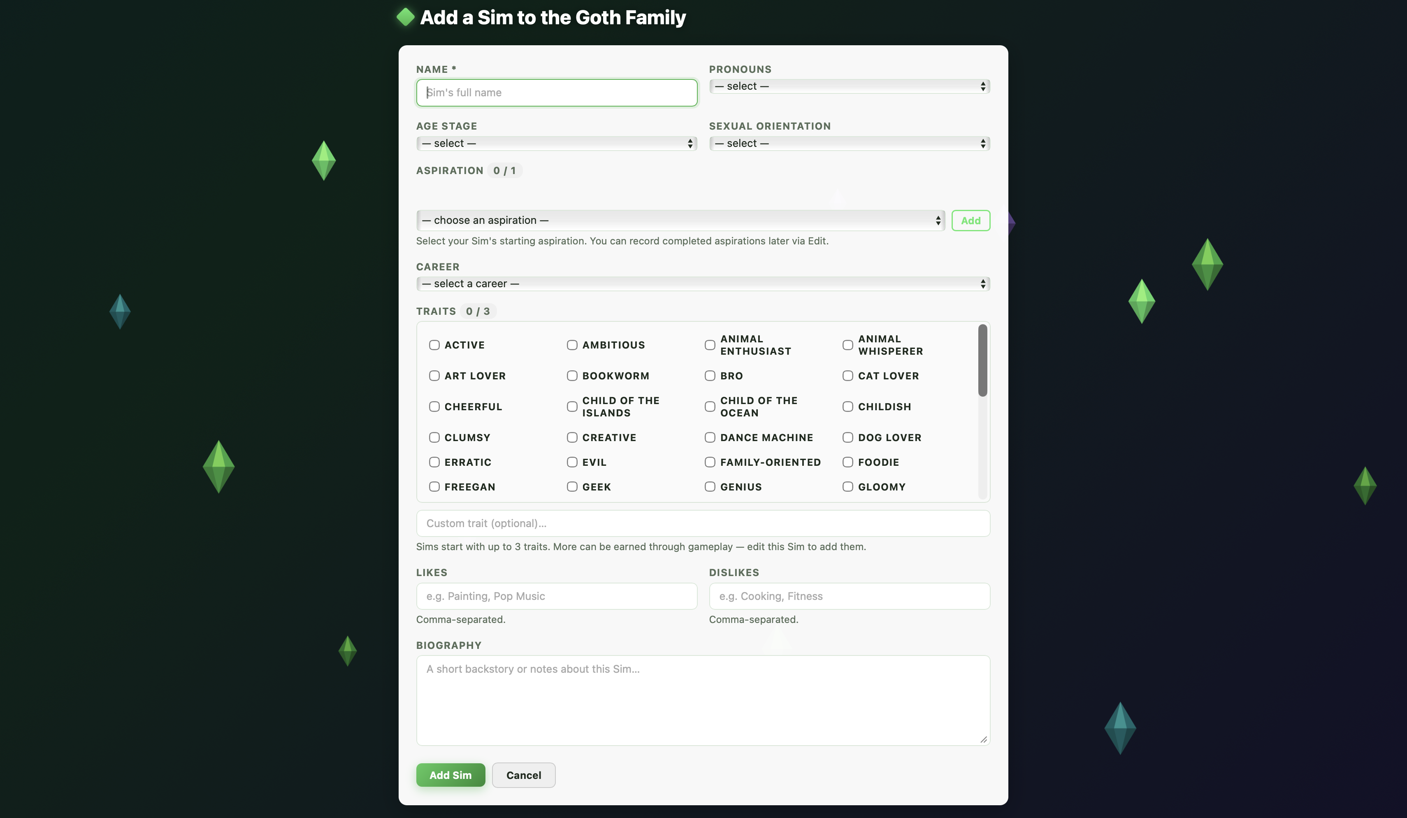The image size is (1407, 818).
Task: Click the Cancel button
Action: [523, 775]
